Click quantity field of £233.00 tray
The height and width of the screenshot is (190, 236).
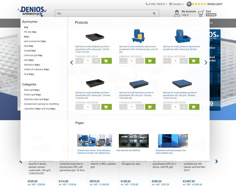[175, 107]
